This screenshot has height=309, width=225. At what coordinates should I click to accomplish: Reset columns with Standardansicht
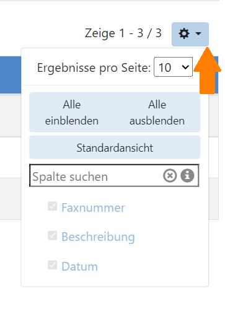coord(115,147)
